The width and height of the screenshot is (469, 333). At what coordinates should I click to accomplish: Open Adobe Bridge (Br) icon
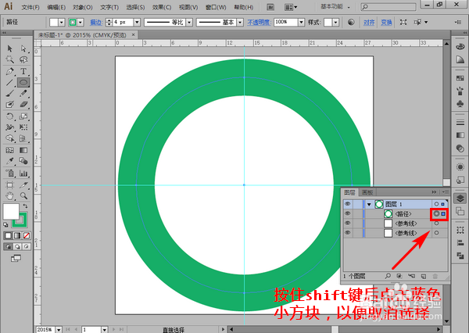click(270, 7)
